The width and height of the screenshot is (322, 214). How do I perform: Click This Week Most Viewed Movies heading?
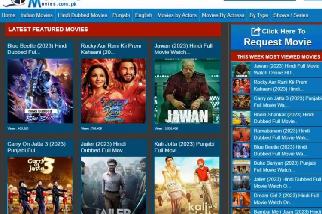pos(279,57)
